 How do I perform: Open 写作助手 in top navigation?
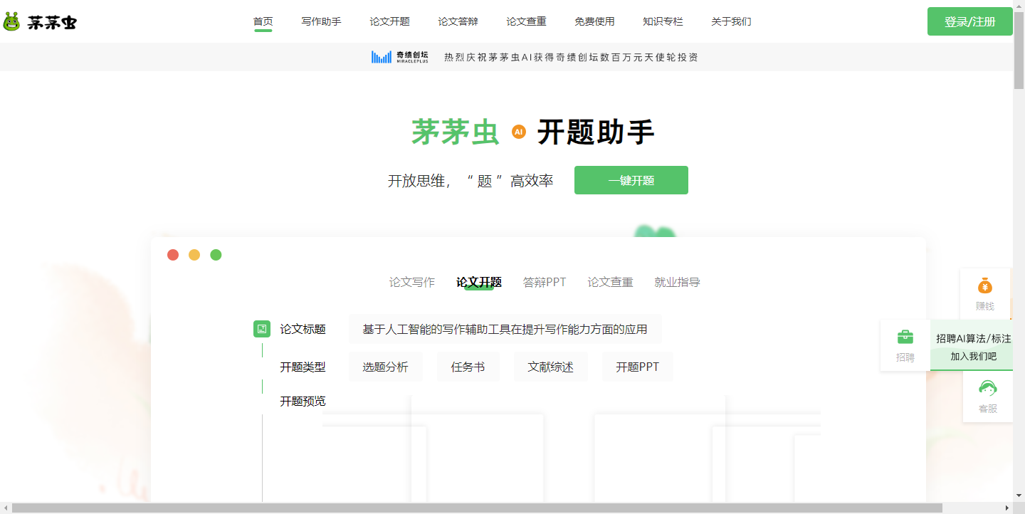pyautogui.click(x=321, y=21)
